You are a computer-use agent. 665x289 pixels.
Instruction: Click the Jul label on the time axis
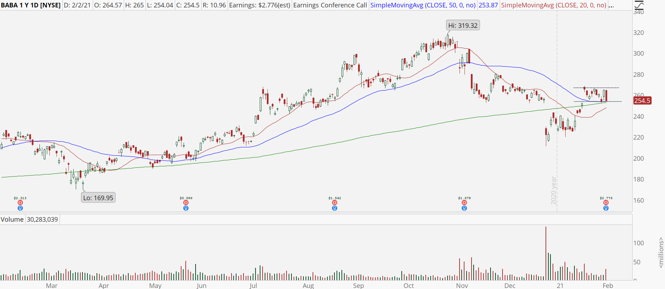click(253, 285)
